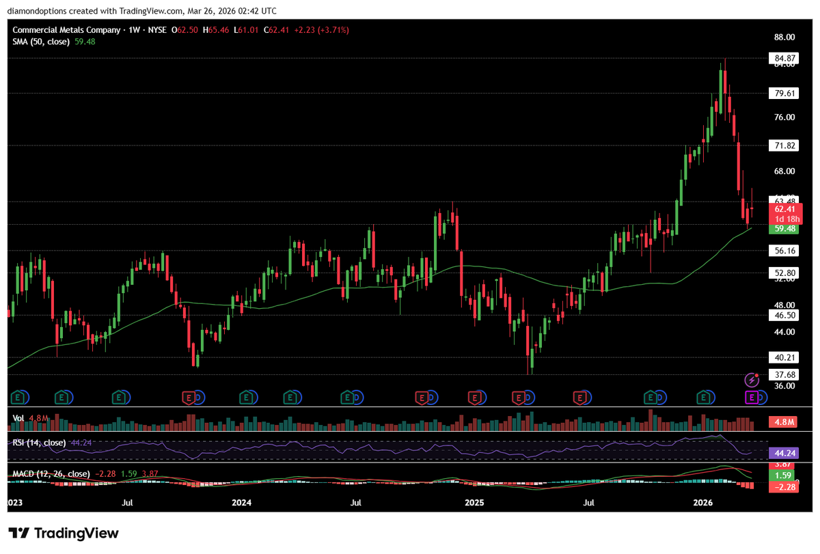820x554 pixels.
Task: Click the Vol indicator legend
Action: pyautogui.click(x=17, y=417)
